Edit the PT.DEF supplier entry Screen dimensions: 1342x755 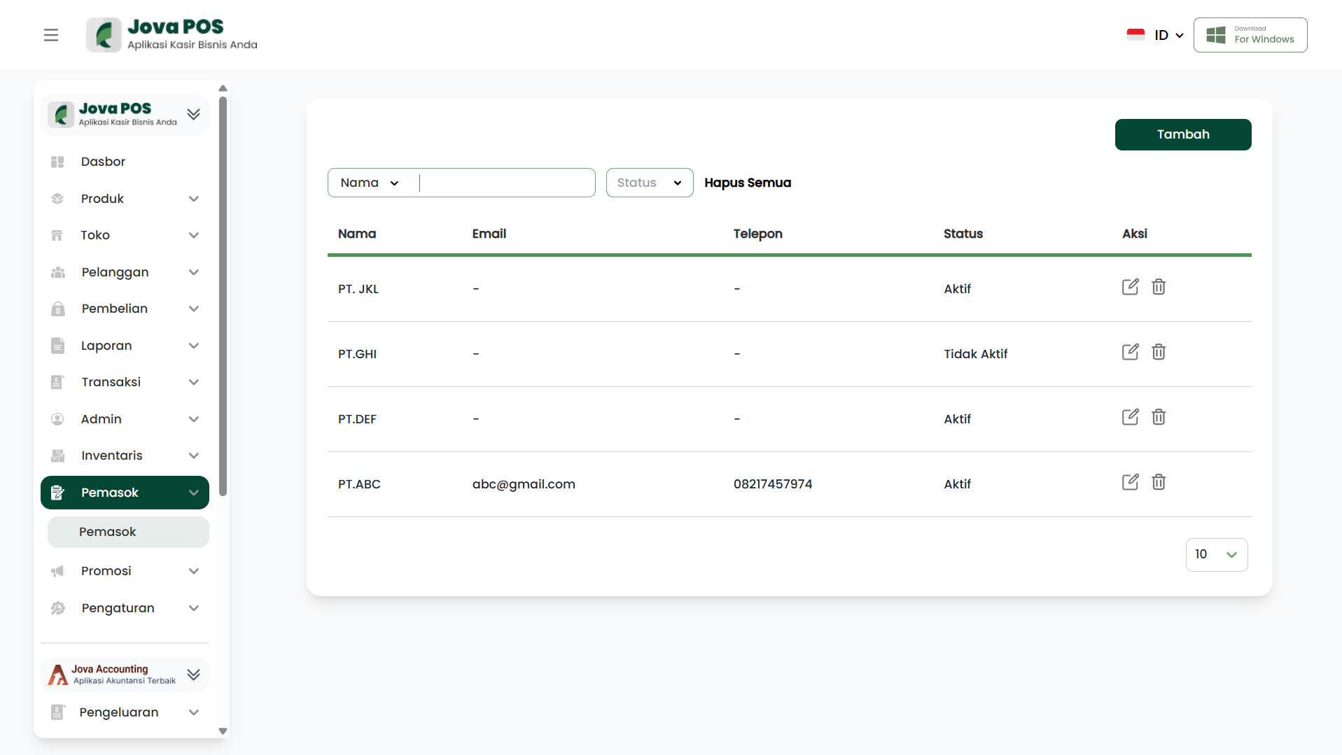click(1130, 417)
